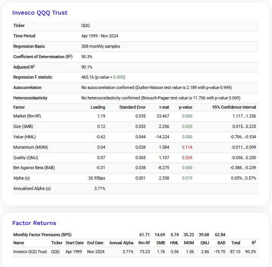The height and width of the screenshot is (267, 272).
Task: Select the Quality (QMJ) factor label
Action: point(26,158)
